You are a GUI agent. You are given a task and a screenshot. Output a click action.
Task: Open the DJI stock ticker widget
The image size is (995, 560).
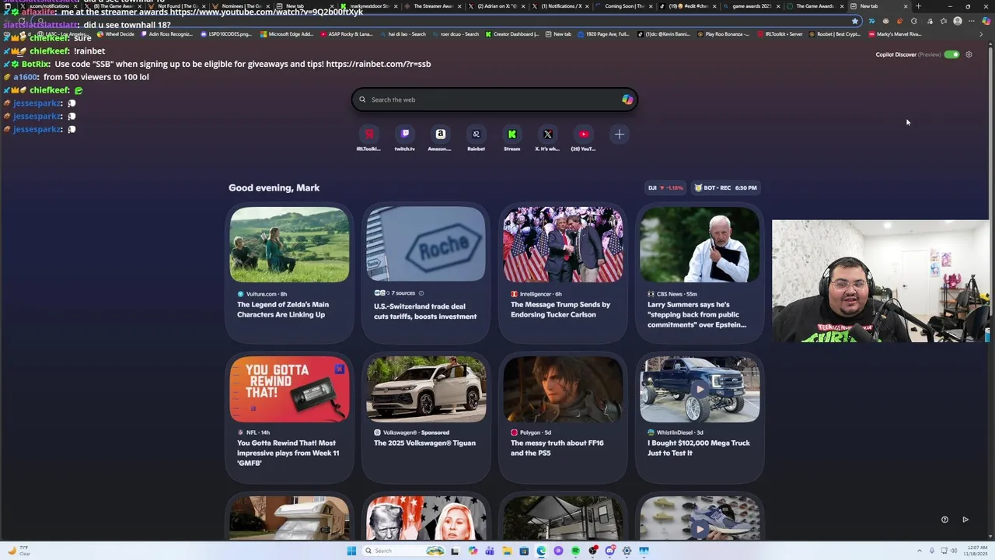tap(666, 187)
